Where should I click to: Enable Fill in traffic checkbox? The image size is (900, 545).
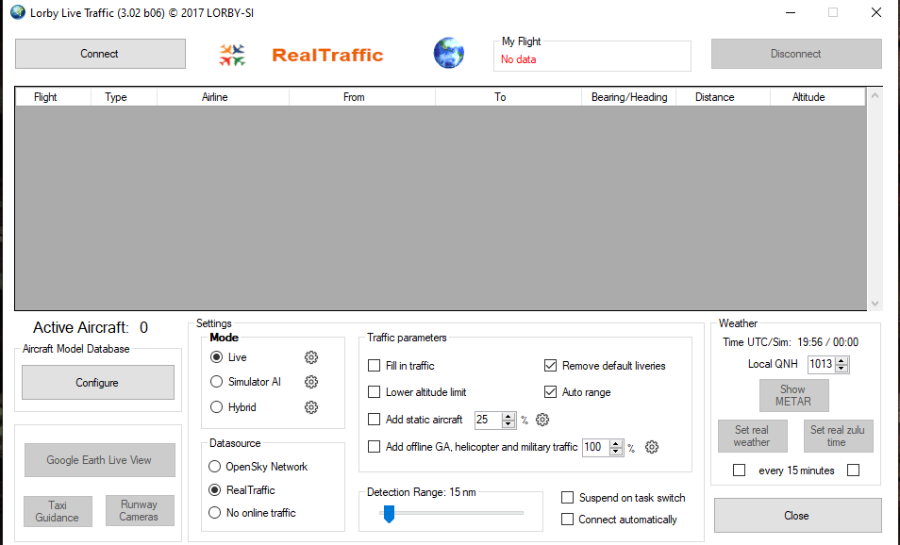pyautogui.click(x=374, y=366)
